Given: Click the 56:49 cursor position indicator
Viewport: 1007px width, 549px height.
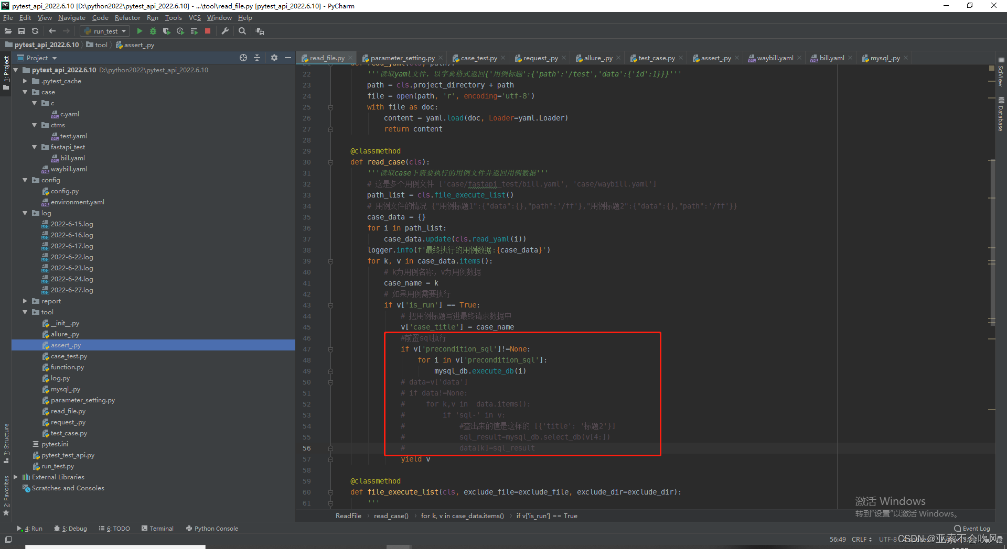Looking at the screenshot, I should (x=838, y=540).
